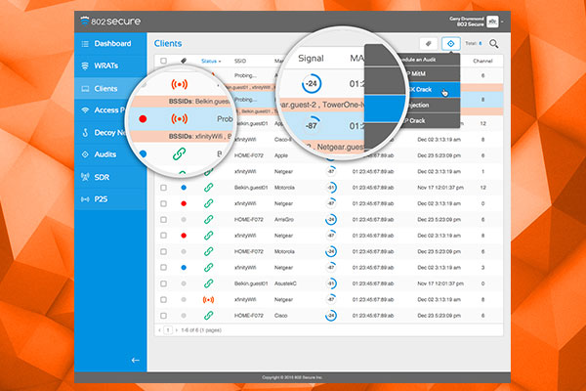The image size is (586, 391).
Task: Click the 'ArrisGro' manufacturer cell
Action: (x=284, y=220)
